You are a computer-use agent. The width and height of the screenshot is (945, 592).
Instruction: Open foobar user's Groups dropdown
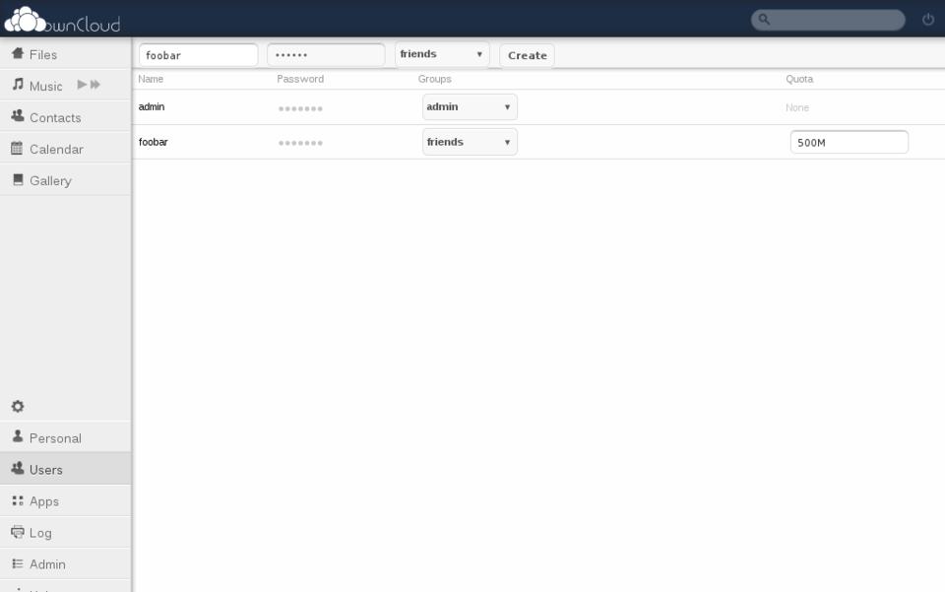(x=470, y=142)
